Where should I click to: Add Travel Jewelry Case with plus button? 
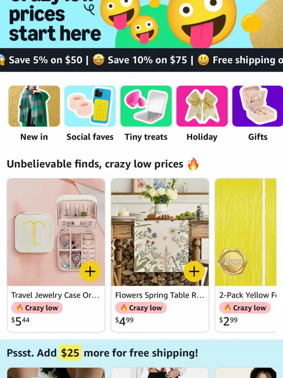tap(90, 271)
